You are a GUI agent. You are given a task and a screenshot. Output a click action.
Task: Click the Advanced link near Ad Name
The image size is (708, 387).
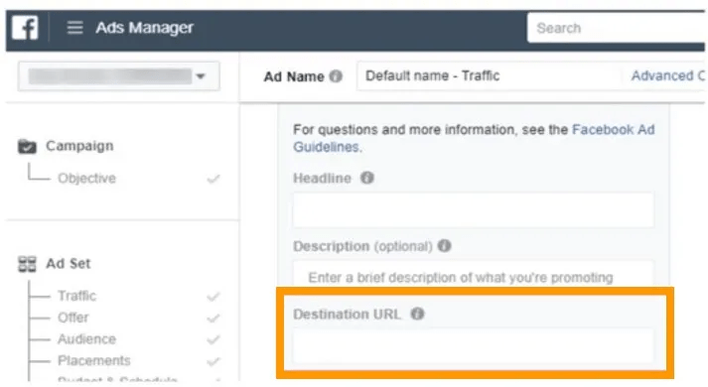tap(668, 75)
